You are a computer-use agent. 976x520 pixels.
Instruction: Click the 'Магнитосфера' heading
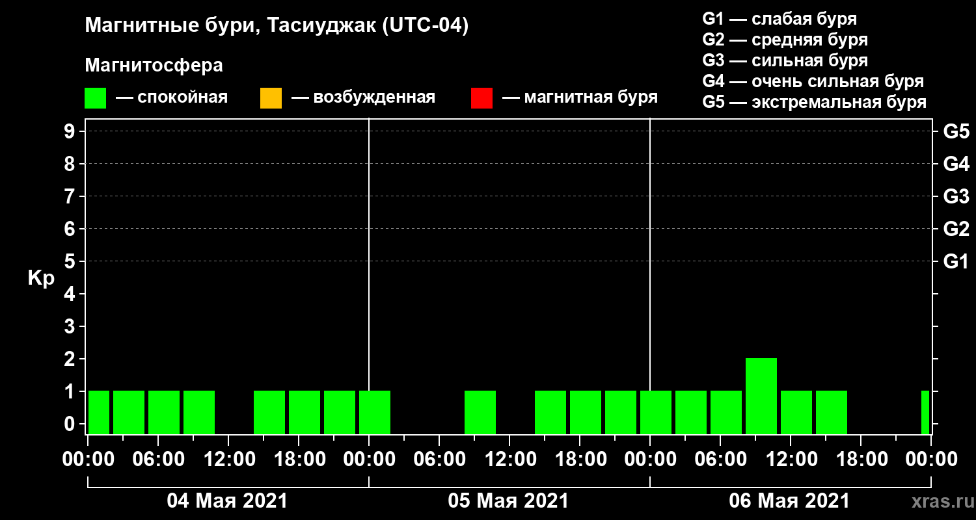[154, 66]
